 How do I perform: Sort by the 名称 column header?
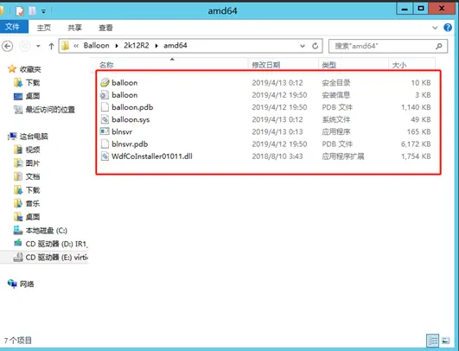106,65
